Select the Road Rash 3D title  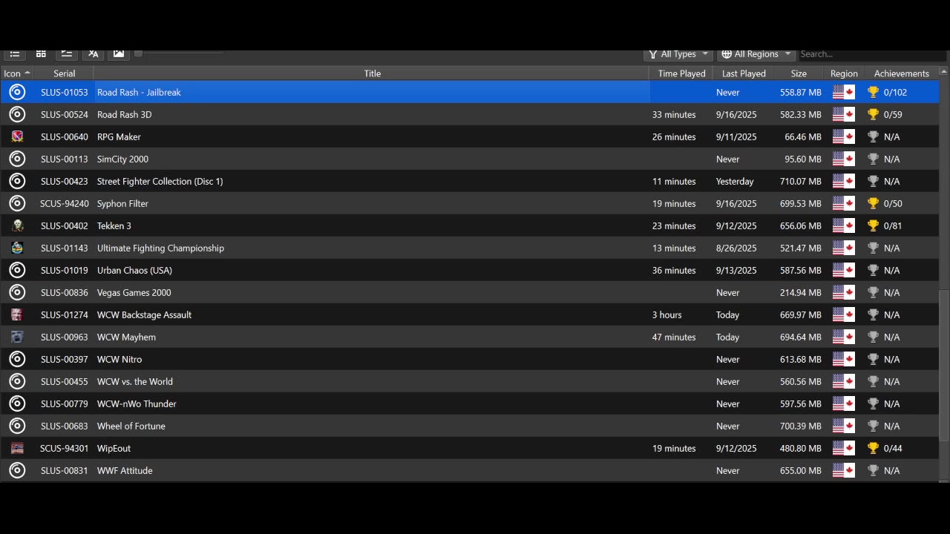[124, 114]
